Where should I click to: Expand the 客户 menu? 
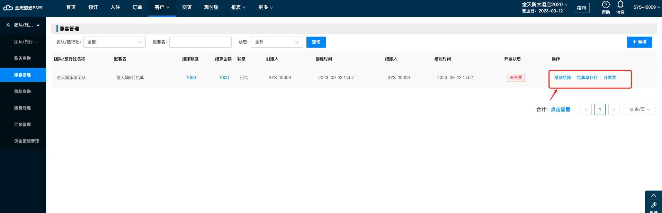click(x=162, y=8)
